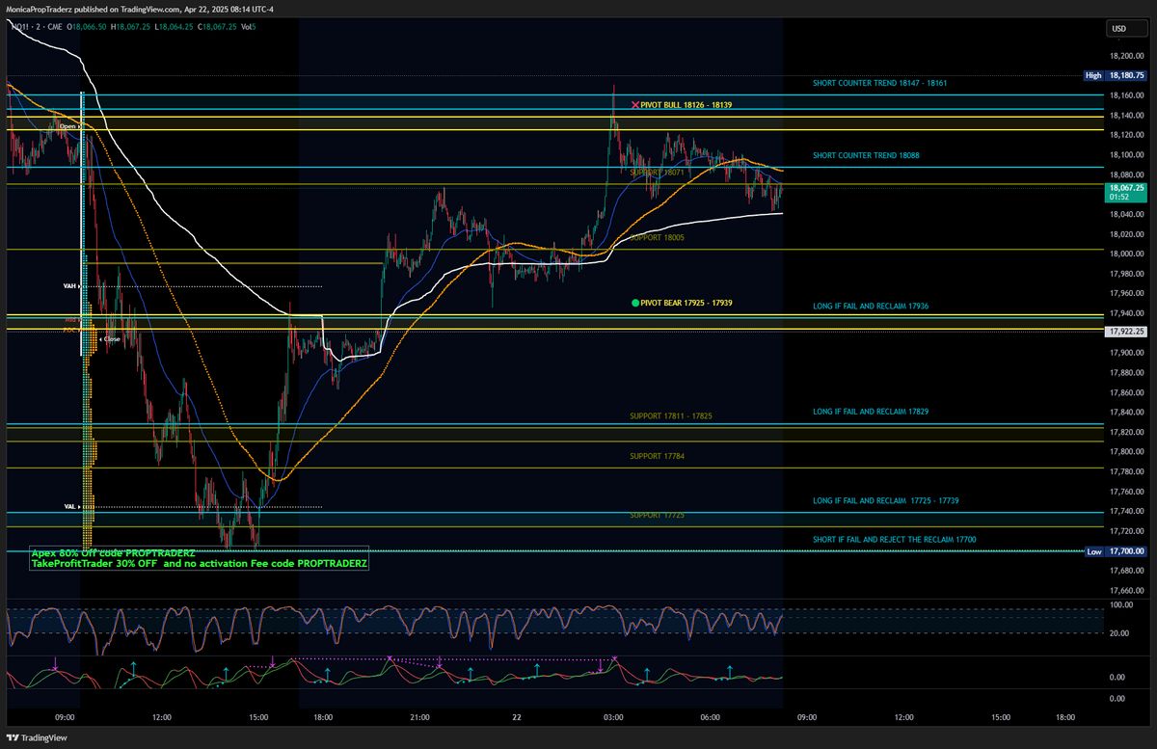Select the red X icon beside PIVOT BULL

(634, 104)
